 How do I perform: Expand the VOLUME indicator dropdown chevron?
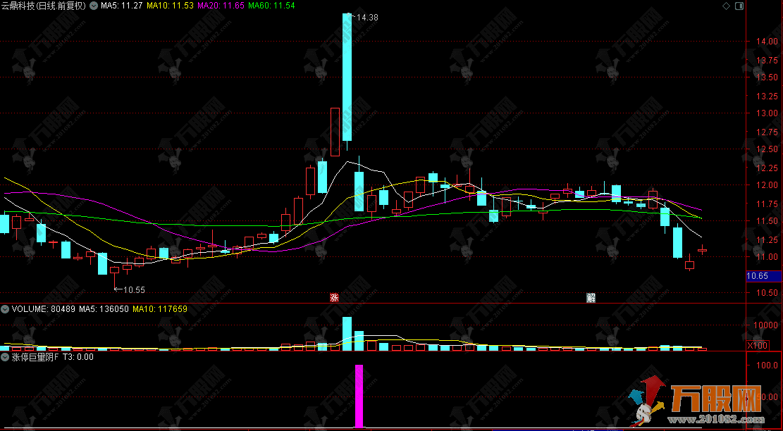click(4, 308)
